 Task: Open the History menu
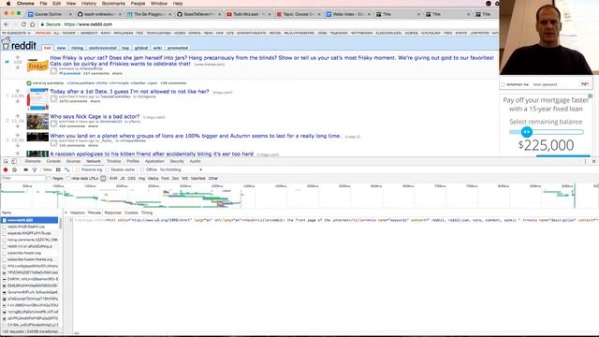coord(89,4)
